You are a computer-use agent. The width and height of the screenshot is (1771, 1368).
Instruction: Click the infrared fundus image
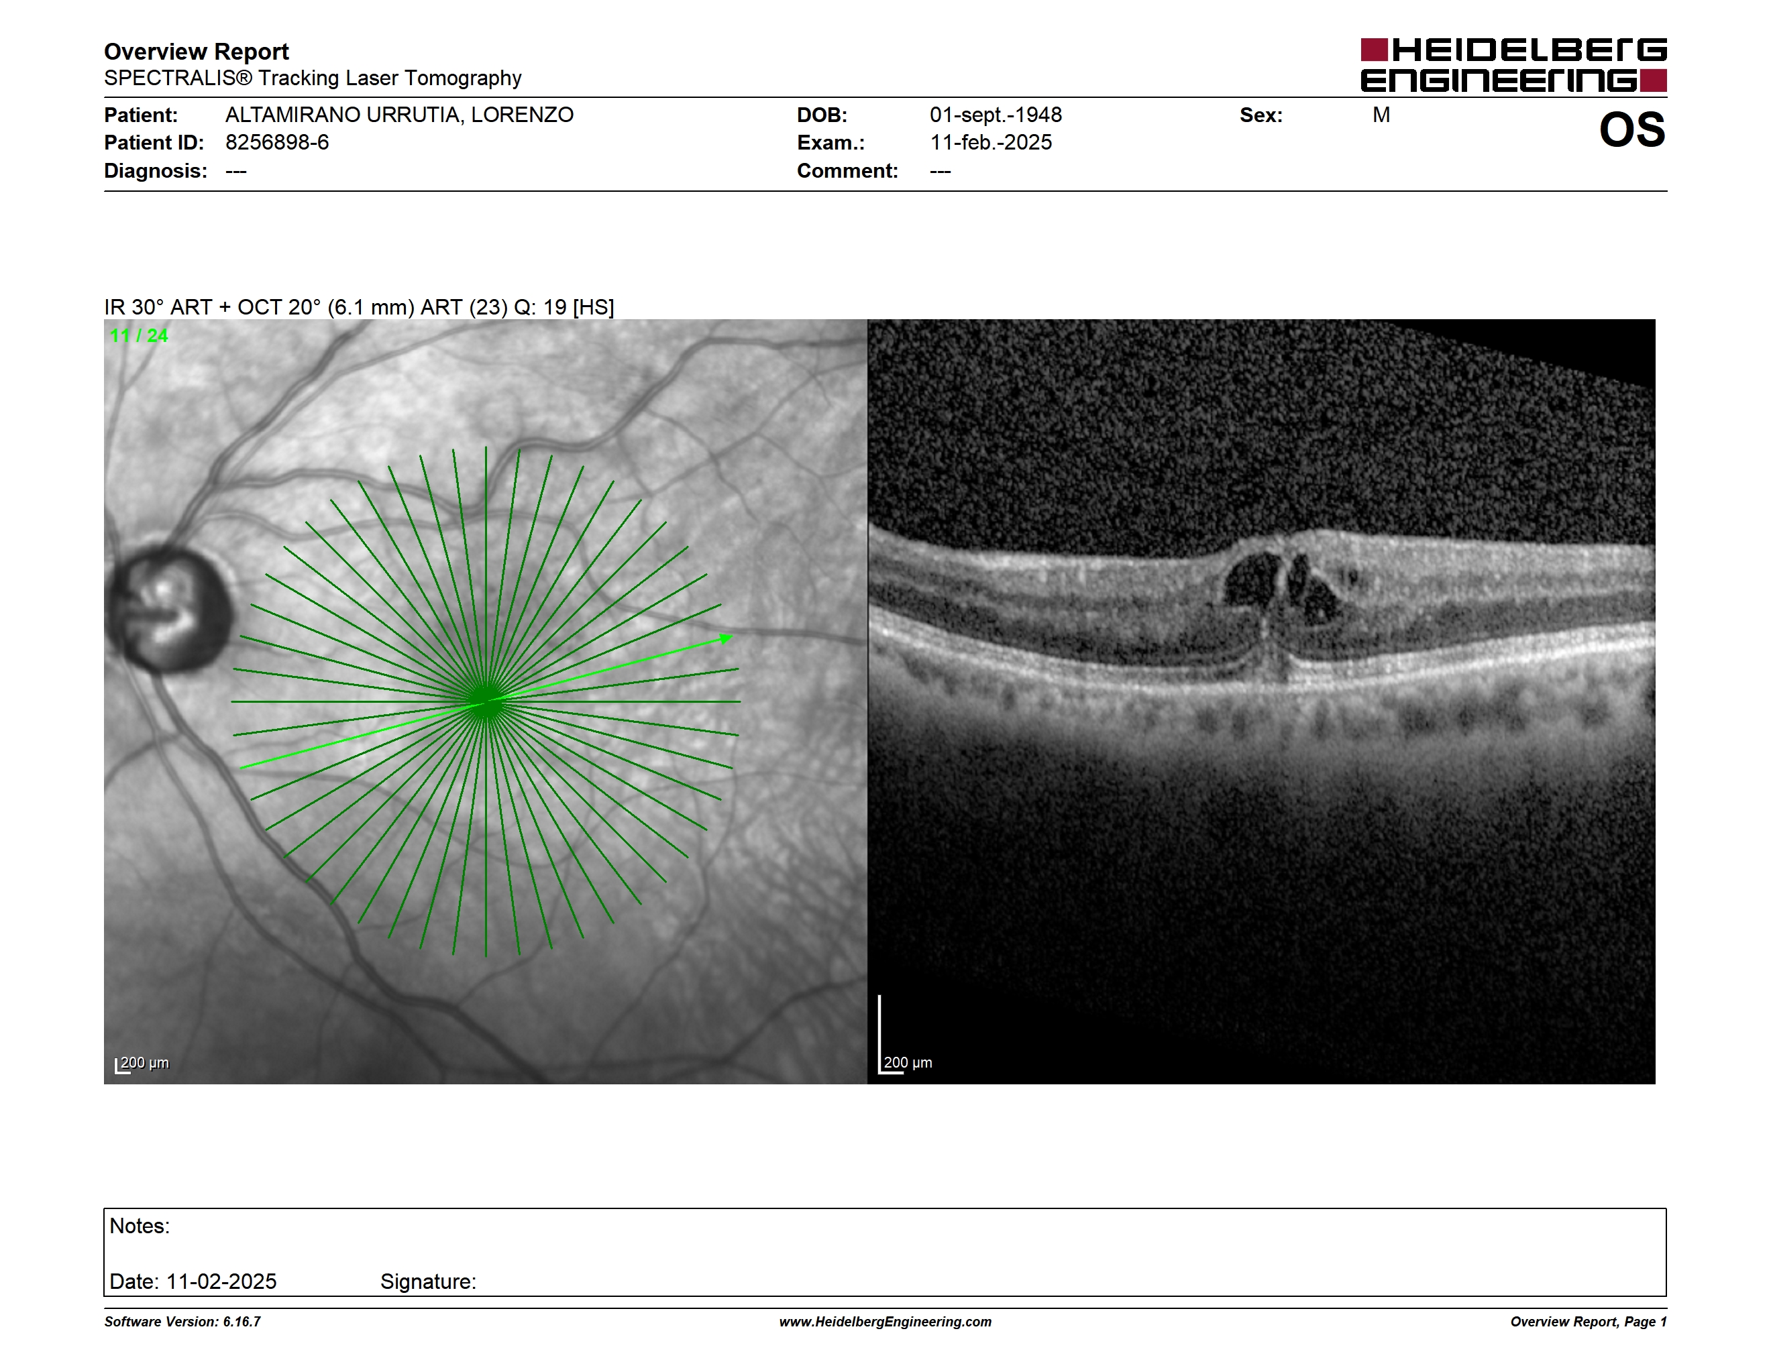click(x=485, y=701)
